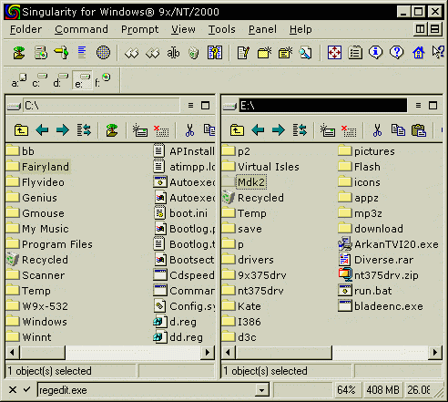
Task: Click the recycle bin toolbar icon
Action: 193,53
